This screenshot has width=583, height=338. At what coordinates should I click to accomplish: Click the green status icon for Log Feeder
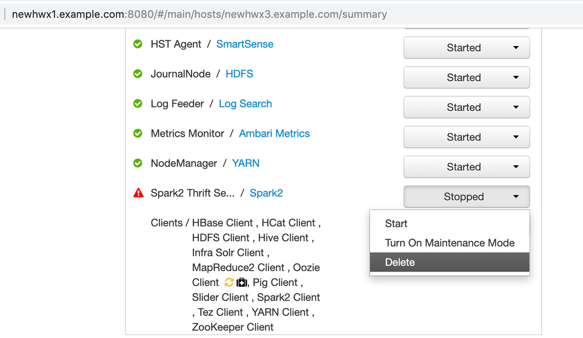click(138, 104)
